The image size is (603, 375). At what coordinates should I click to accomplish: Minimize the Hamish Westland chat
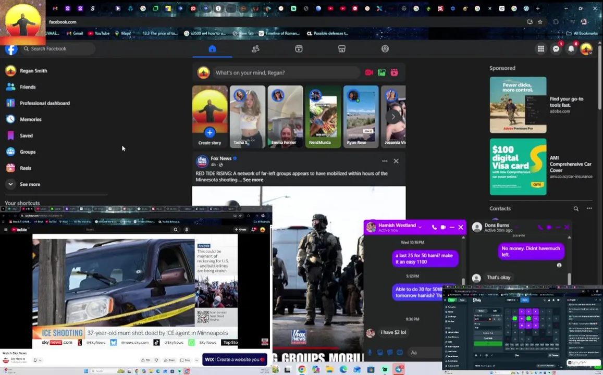[x=452, y=227]
